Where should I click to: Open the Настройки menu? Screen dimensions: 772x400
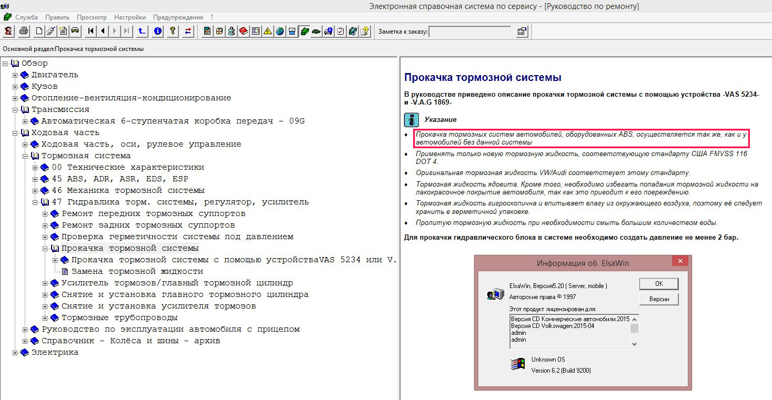130,17
